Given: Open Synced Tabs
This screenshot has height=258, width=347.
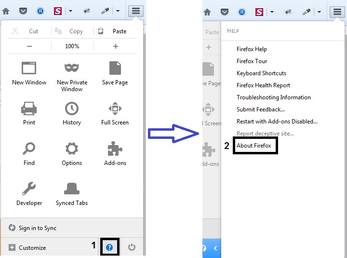Looking at the screenshot, I should [72, 194].
